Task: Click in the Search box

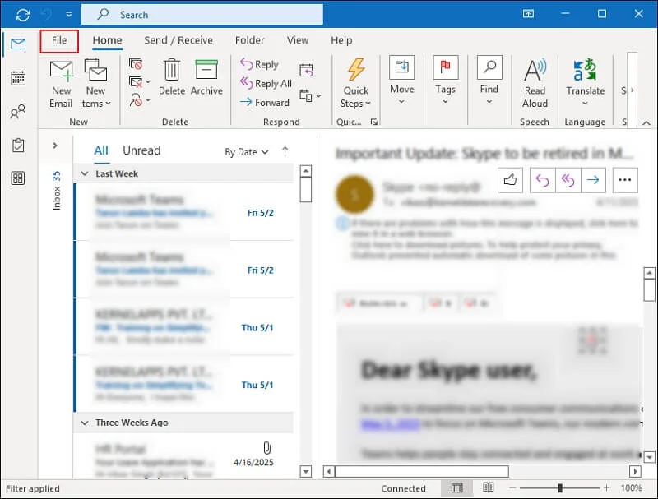Action: click(202, 15)
